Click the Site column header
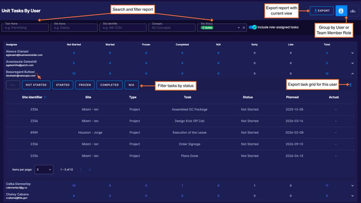This screenshot has width=361, height=203. (x=88, y=97)
